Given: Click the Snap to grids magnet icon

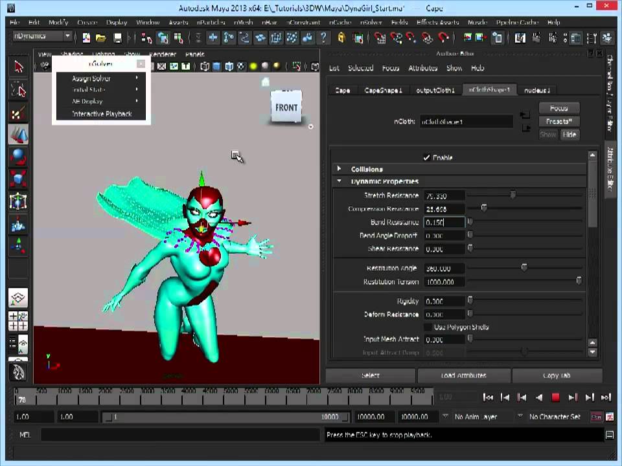Looking at the screenshot, I should (x=380, y=38).
